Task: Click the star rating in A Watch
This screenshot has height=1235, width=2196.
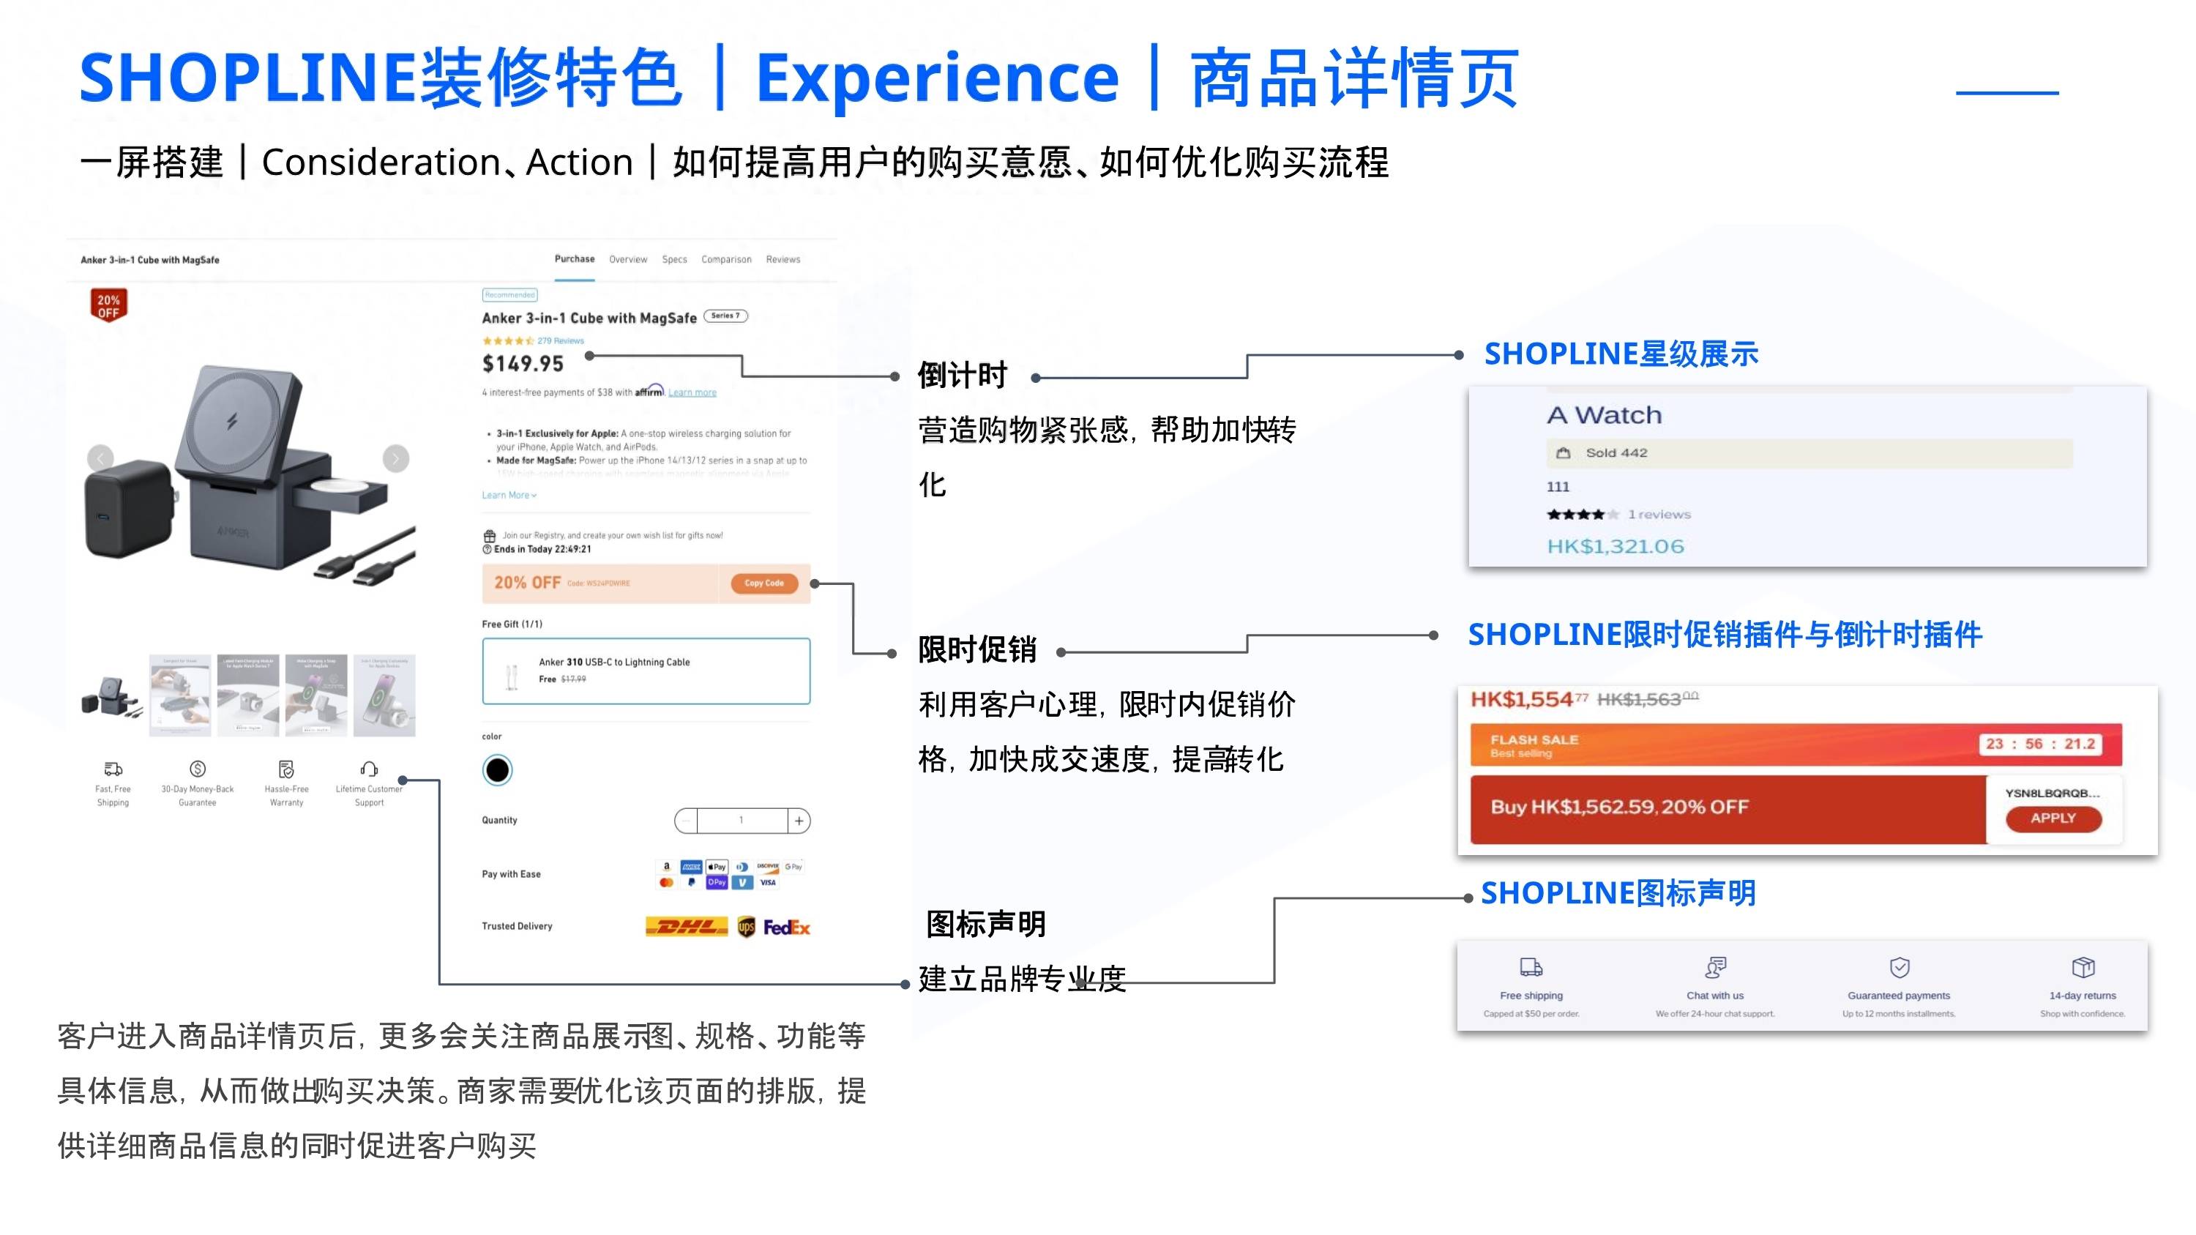Action: (x=1582, y=515)
